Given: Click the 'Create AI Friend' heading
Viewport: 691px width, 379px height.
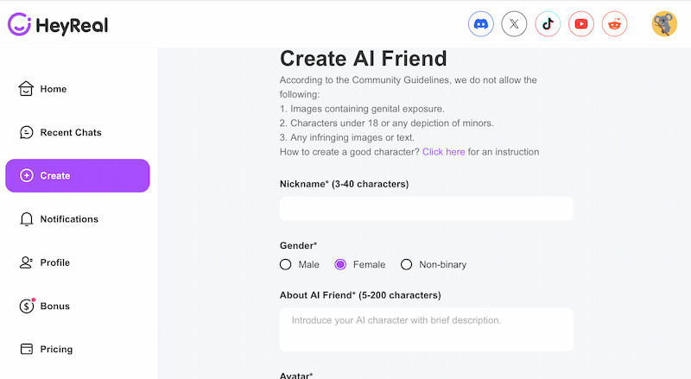Looking at the screenshot, I should pyautogui.click(x=364, y=59).
